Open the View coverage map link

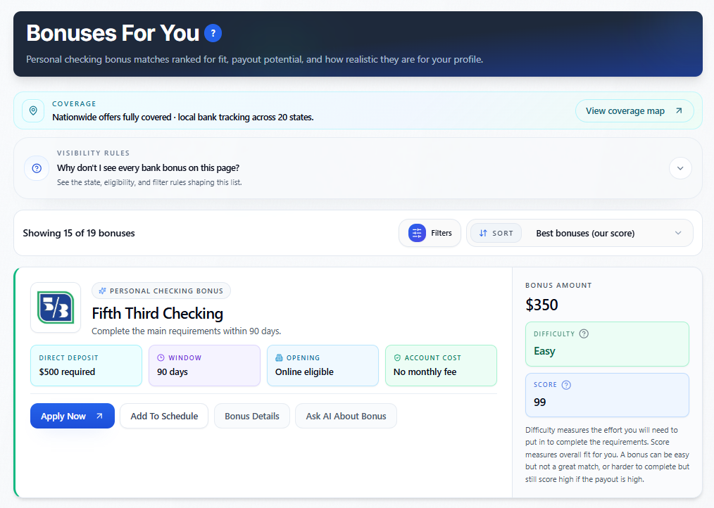(x=634, y=110)
